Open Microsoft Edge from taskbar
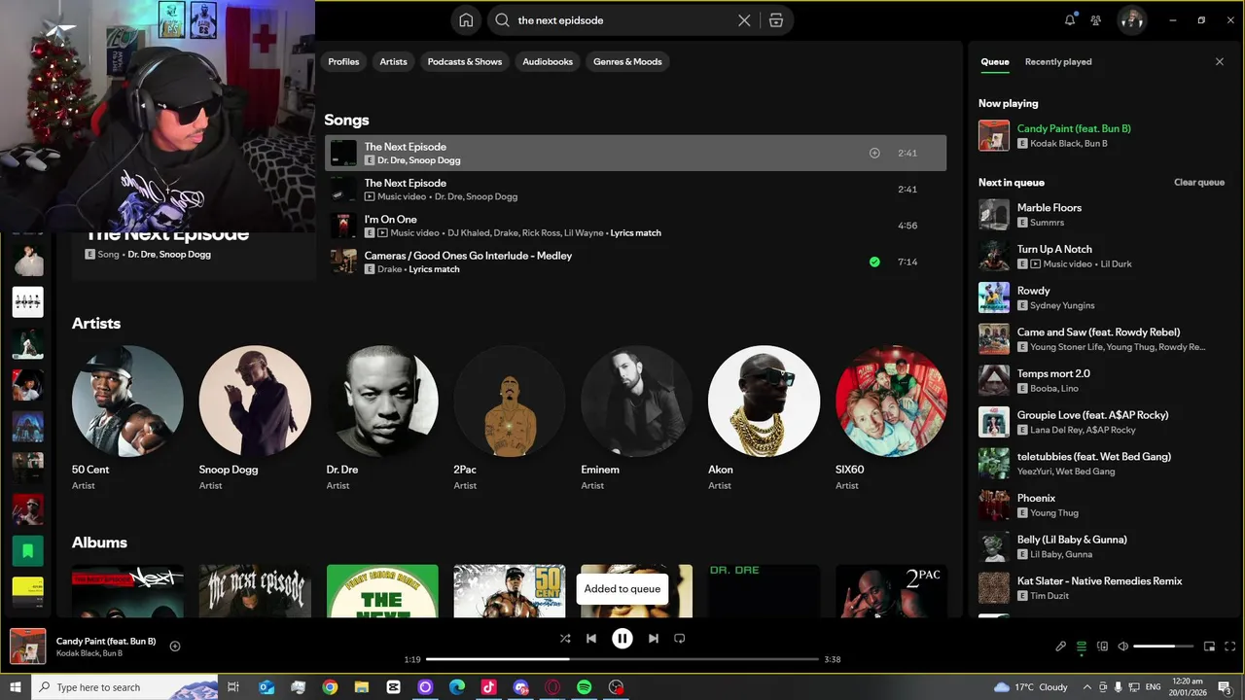Screen dimensions: 1245x700 coord(457,687)
